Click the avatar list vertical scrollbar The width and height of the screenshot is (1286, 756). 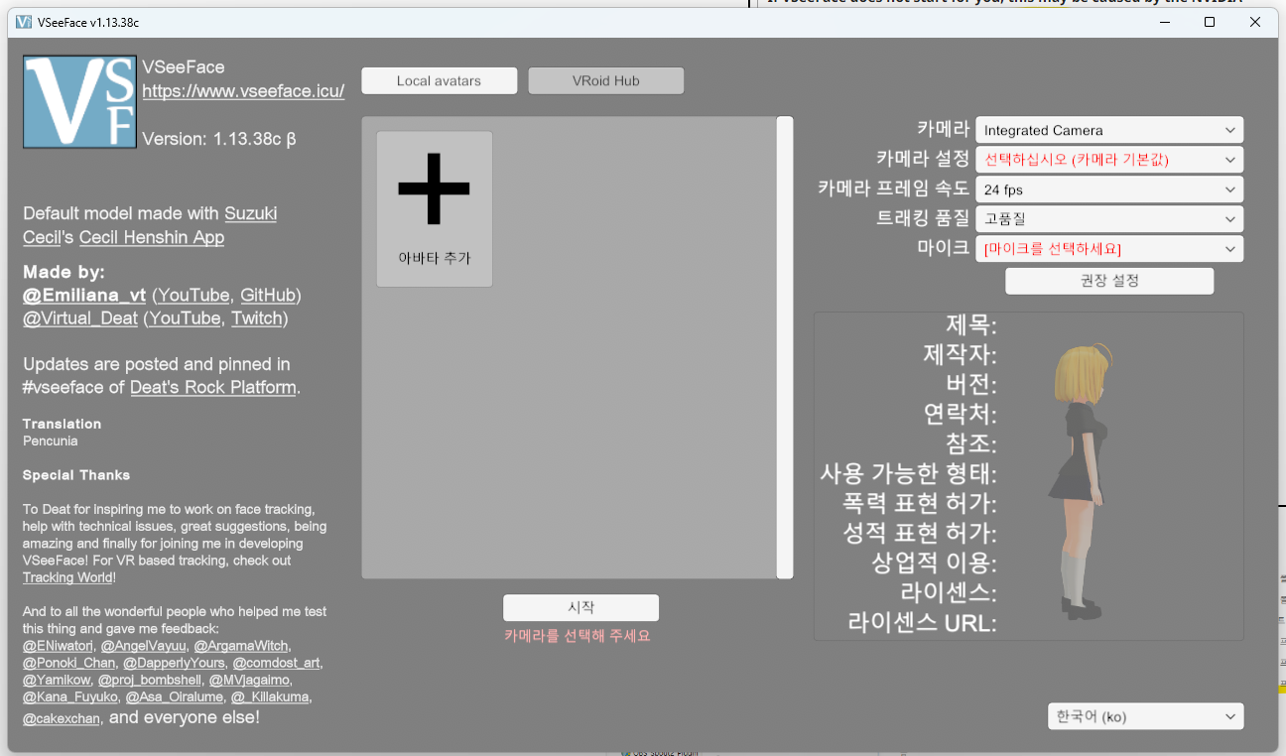tap(785, 347)
